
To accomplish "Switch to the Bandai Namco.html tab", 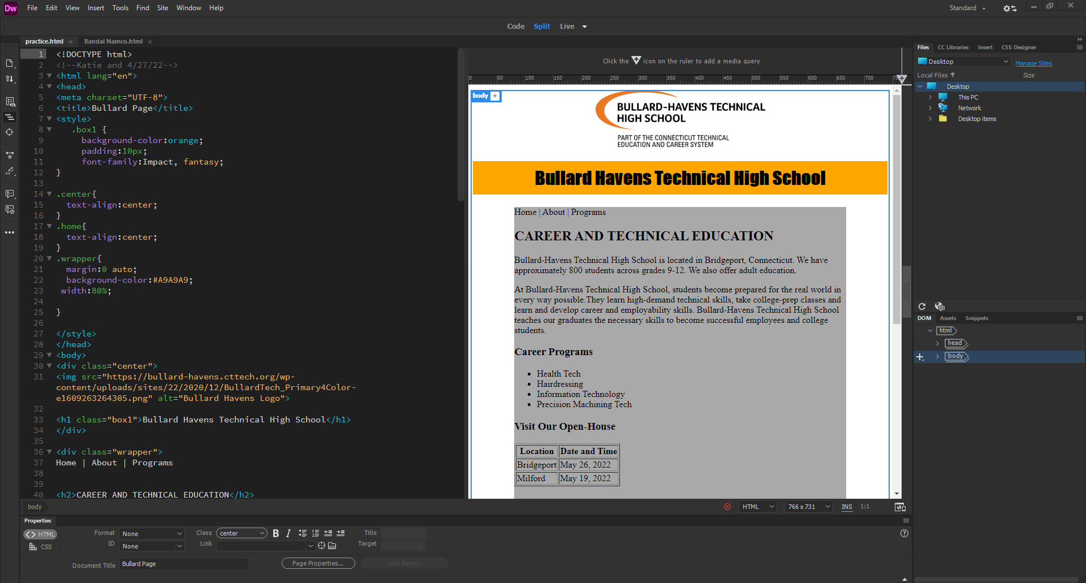I will pyautogui.click(x=113, y=41).
